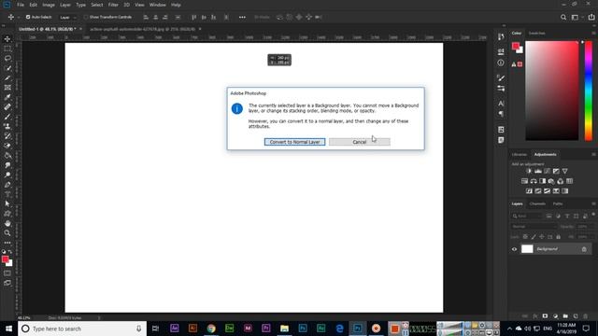Switch to the Channels tab
The image size is (598, 336).
tap(537, 203)
